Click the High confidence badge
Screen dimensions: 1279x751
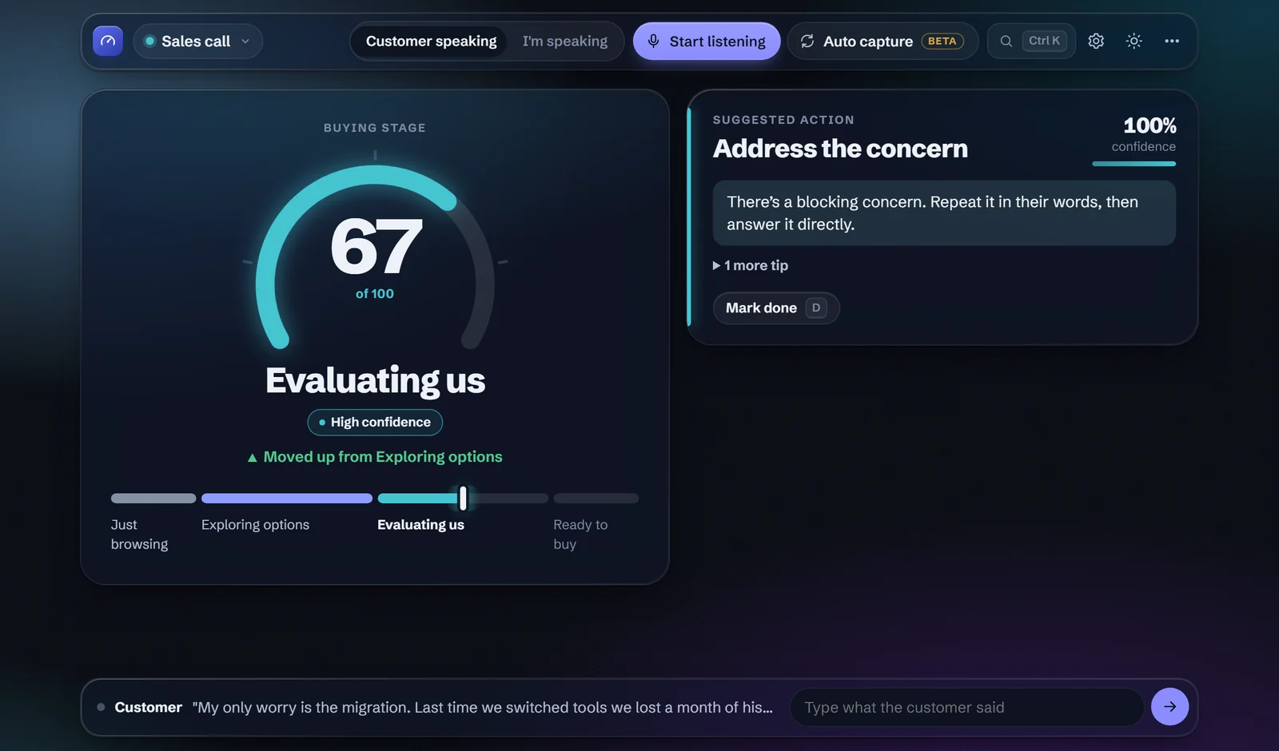(375, 422)
